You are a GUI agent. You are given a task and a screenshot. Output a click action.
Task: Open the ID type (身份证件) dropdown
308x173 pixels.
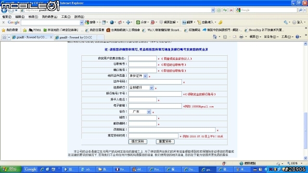[145, 76]
